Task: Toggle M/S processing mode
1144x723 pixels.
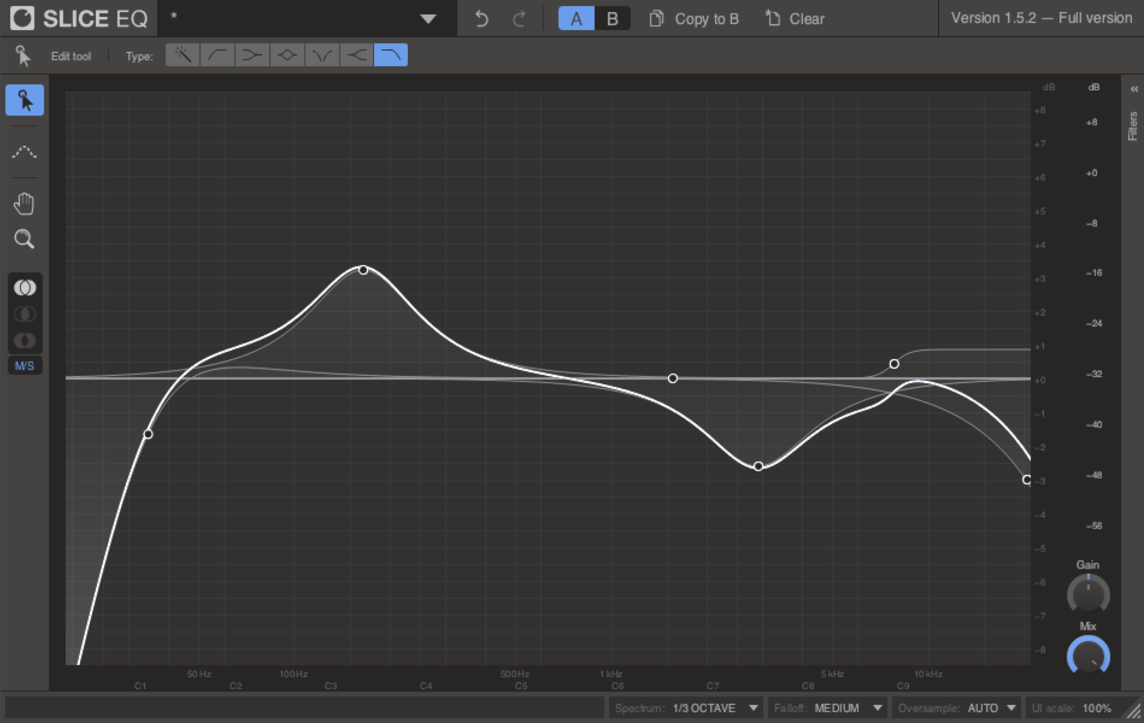Action: 25,366
